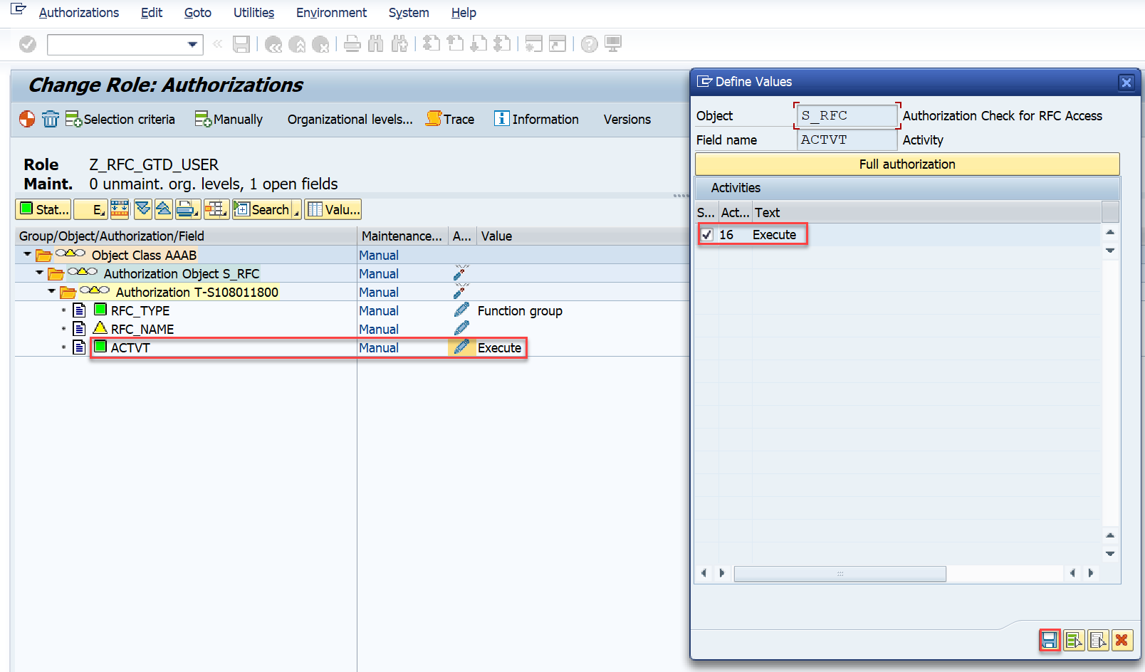Click the printer icon in tree toolbar

coord(187,209)
